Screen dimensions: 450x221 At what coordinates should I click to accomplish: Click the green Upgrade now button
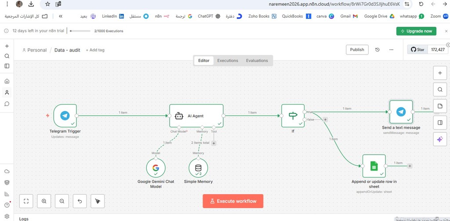[x=416, y=31]
